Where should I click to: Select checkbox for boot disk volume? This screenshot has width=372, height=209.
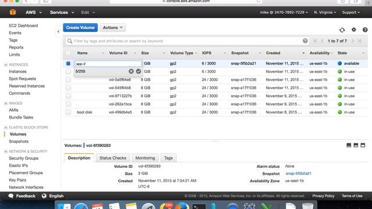click(x=68, y=112)
